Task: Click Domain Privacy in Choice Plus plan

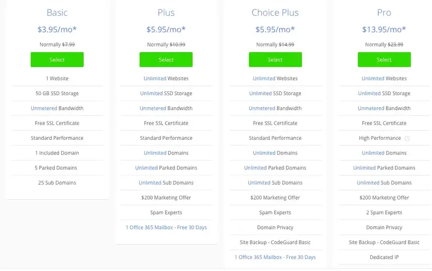Action: [x=275, y=228]
